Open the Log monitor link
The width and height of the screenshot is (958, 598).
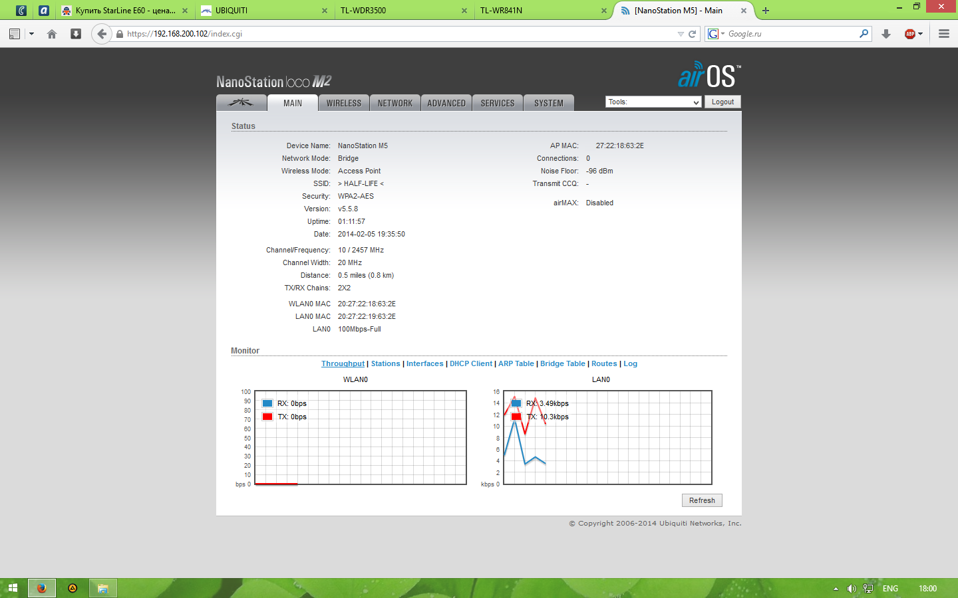630,363
